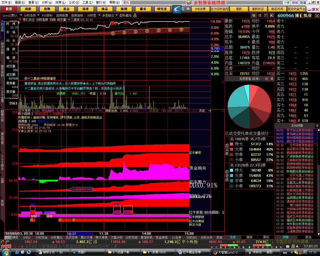Toggle the 现 button in the quote header

coord(260,15)
